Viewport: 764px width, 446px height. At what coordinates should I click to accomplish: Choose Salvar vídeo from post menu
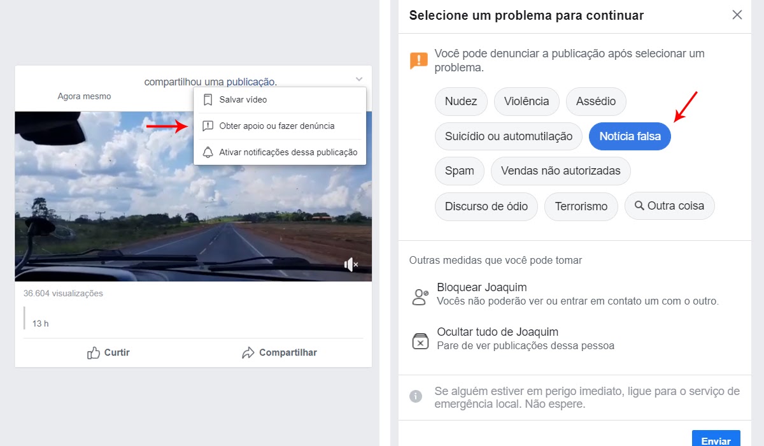(280, 100)
